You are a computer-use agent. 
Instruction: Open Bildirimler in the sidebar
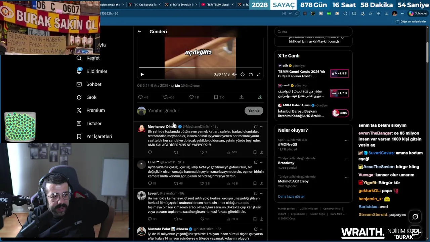point(92,71)
